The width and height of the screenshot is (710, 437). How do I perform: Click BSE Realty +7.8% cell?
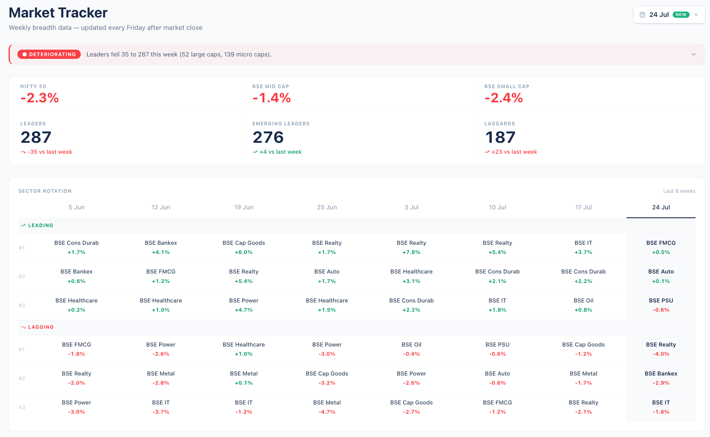412,247
